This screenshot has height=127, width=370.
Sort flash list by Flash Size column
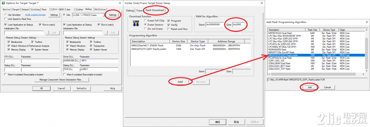(x=313, y=30)
